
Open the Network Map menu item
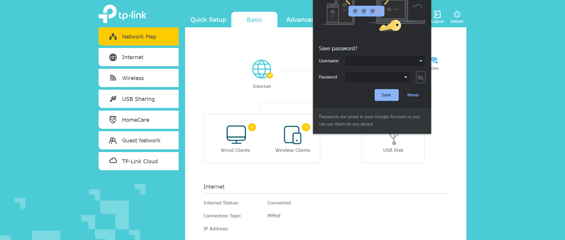click(139, 36)
